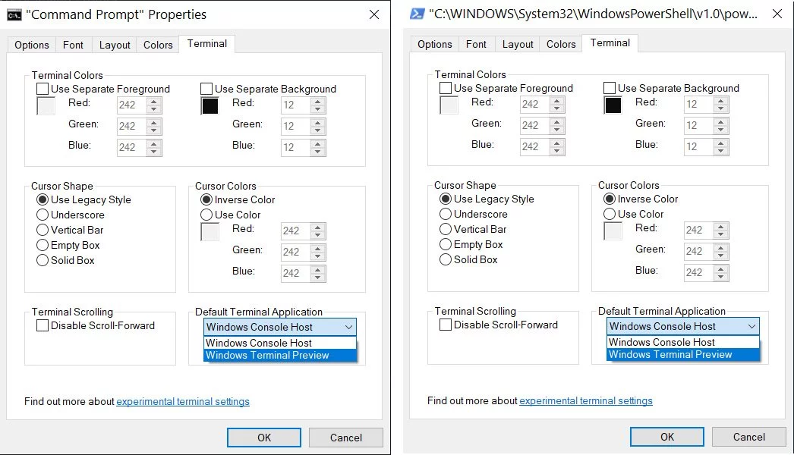Screen dimensions: 794x455
Task: Open experimental terminal settings link in Command Prompt
Action: point(183,401)
